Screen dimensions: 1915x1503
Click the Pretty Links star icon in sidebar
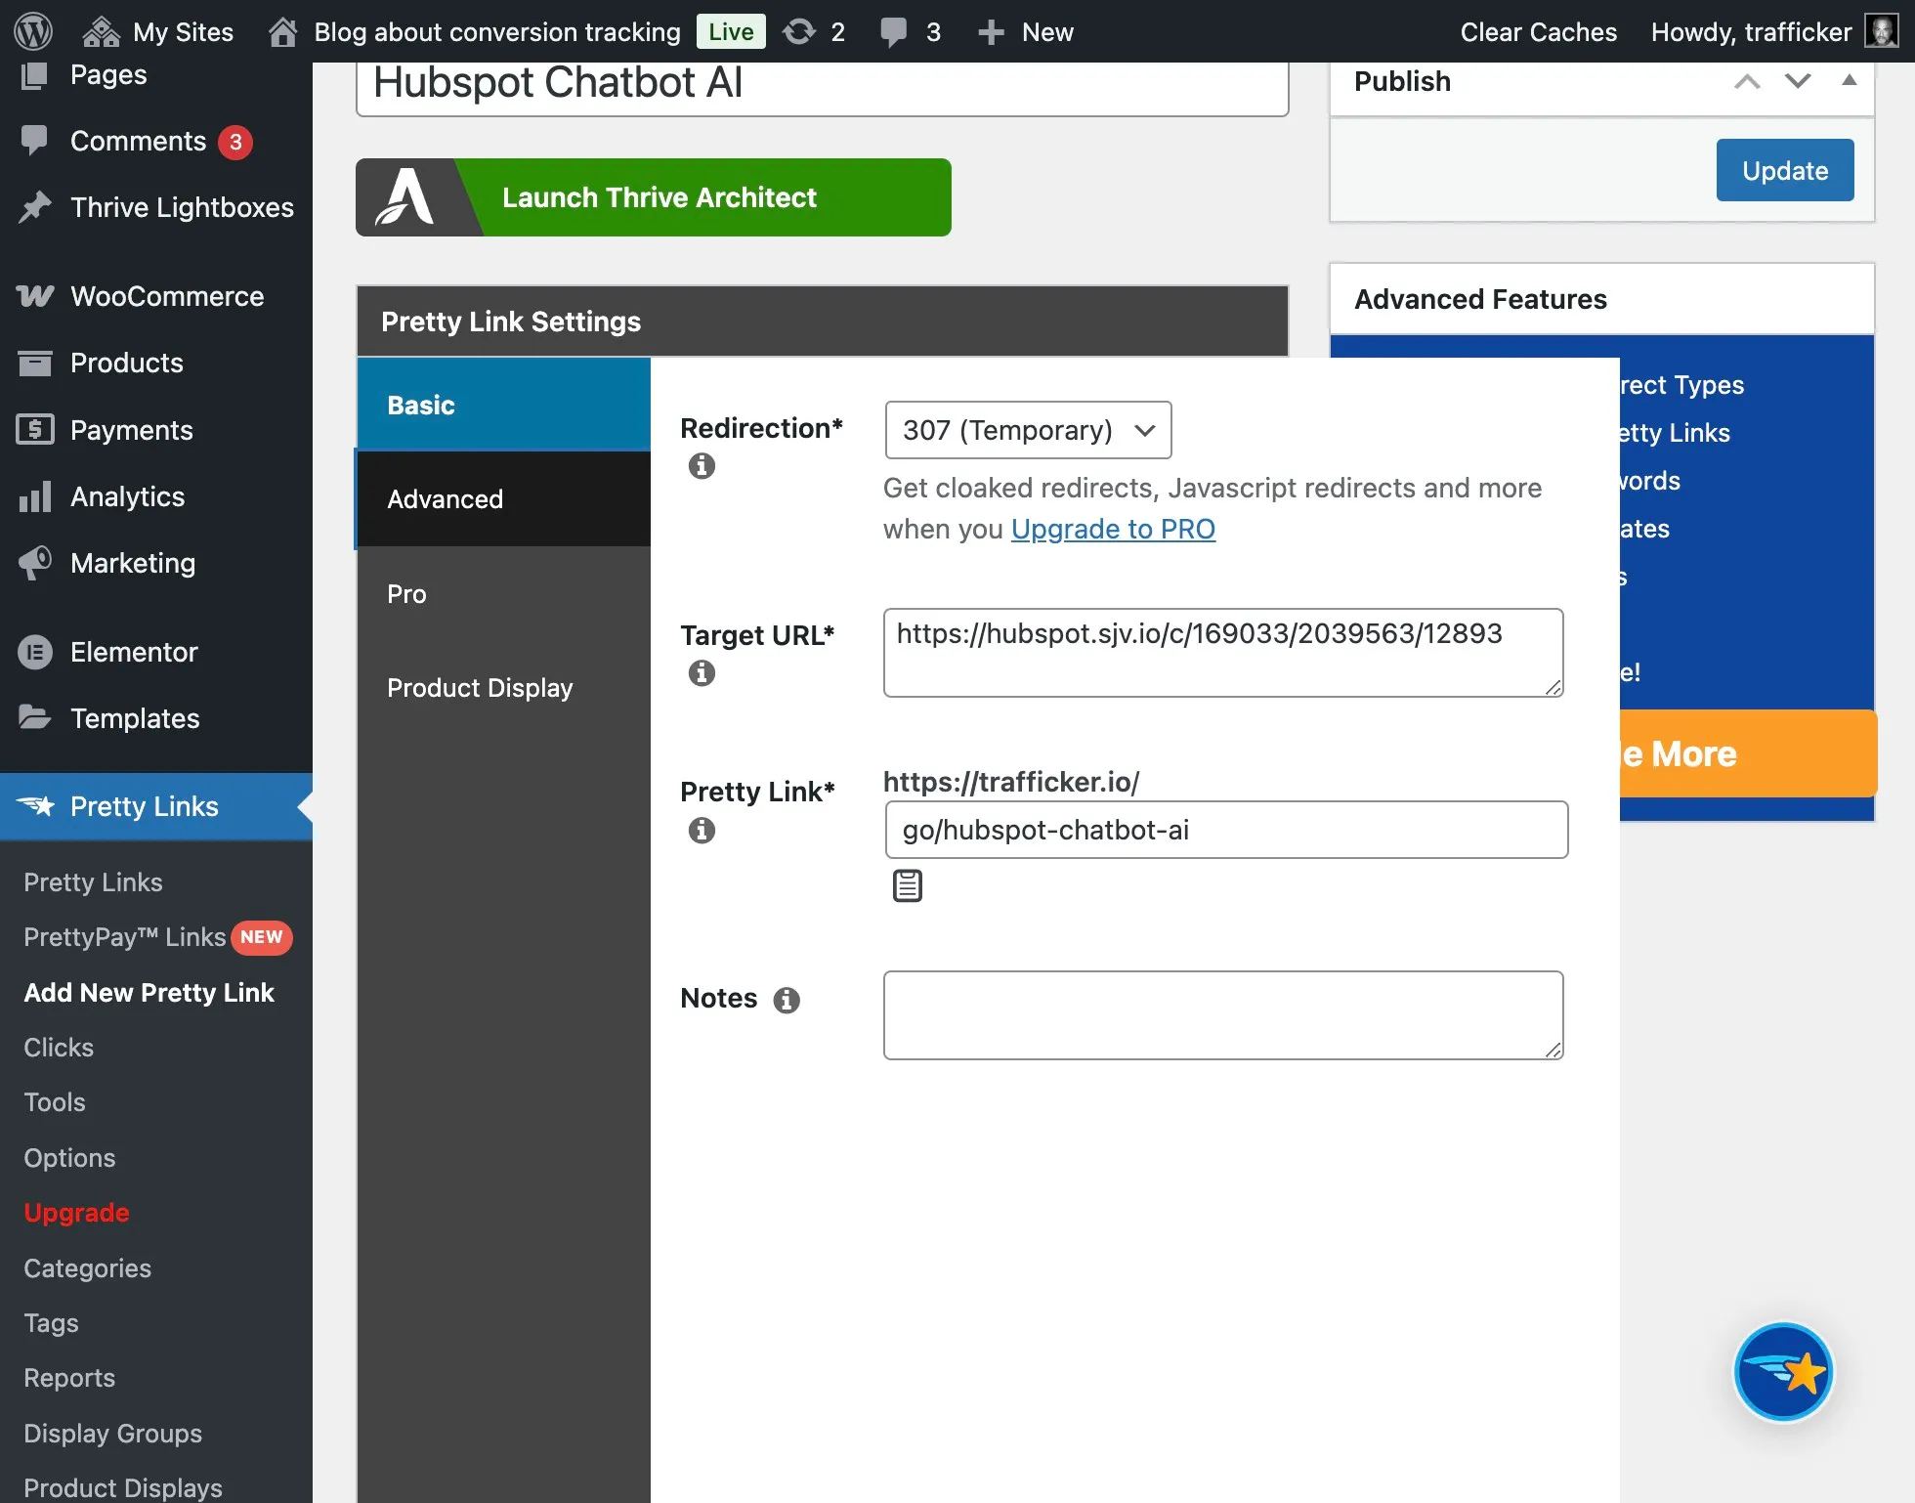[35, 806]
